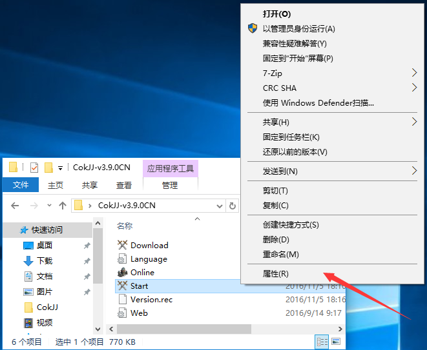Click the Download application icon
Screen dimensions: 427x350
(x=123, y=245)
